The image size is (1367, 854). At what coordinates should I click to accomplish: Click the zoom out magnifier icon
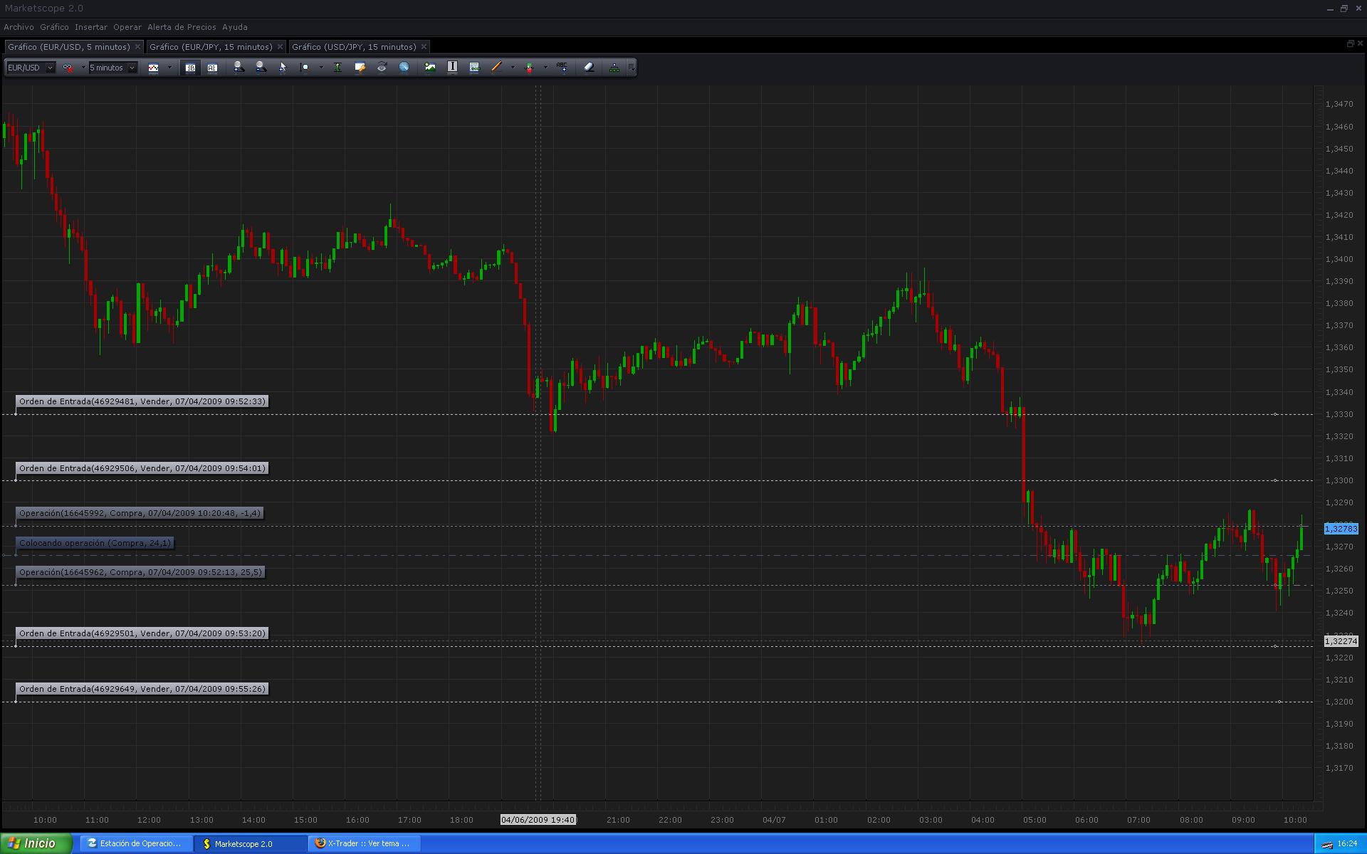[x=261, y=67]
